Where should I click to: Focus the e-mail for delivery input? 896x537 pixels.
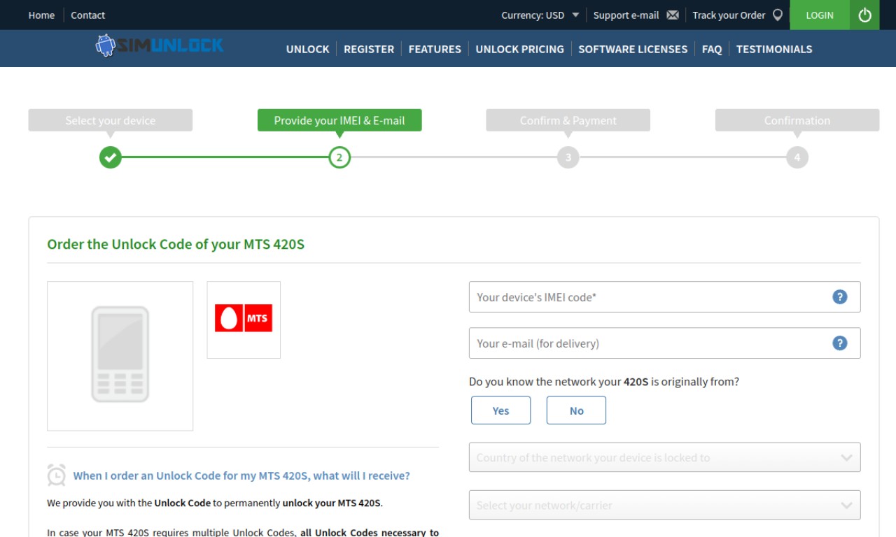664,343
